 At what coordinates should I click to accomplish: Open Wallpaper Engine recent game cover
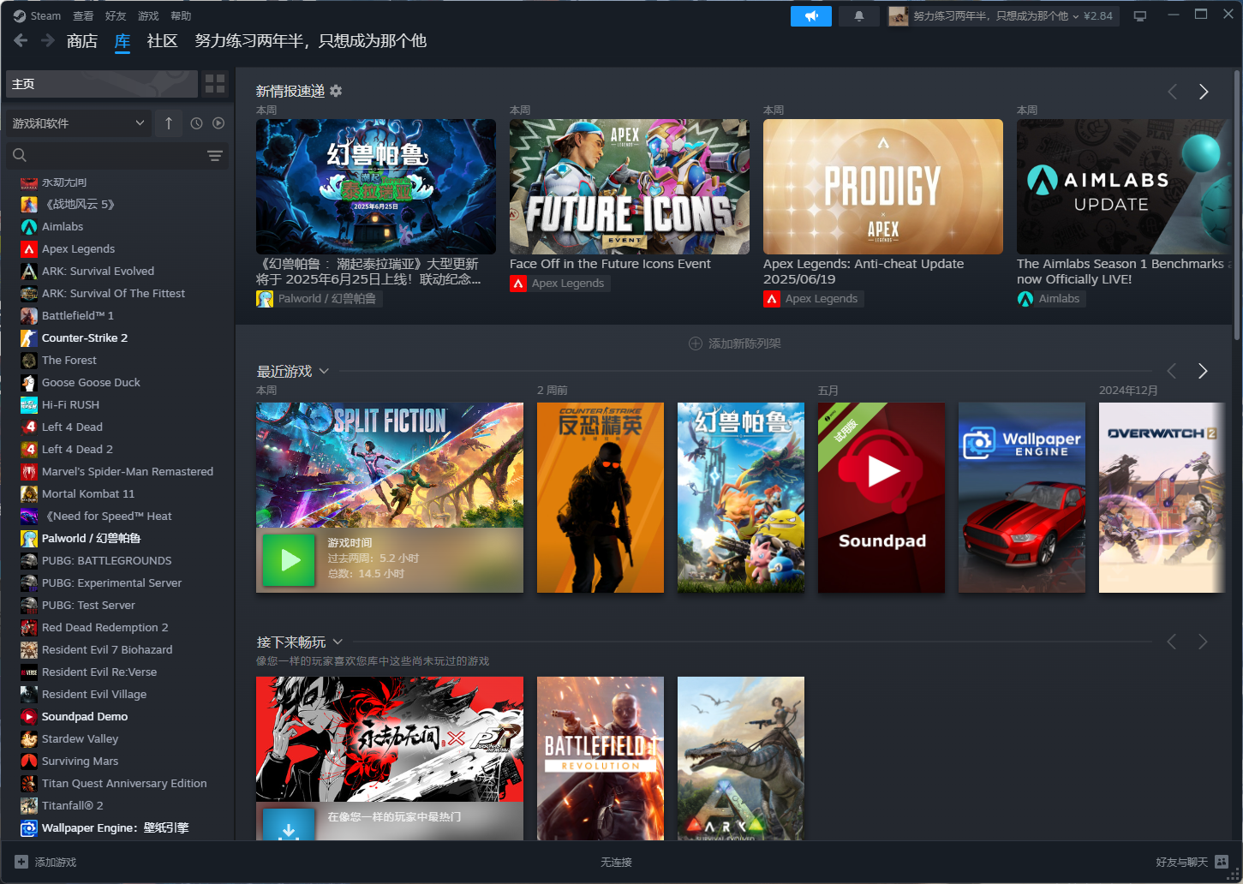1022,498
